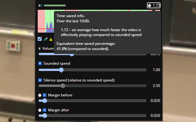Viewport: 196px width, 122px height.
Task: Click the stopwatch icon beside Margin after
Action: (x=40, y=110)
